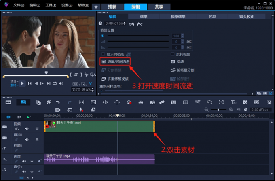Toggle show all visible tracks icon
275x181 pixels.
pos(8,117)
